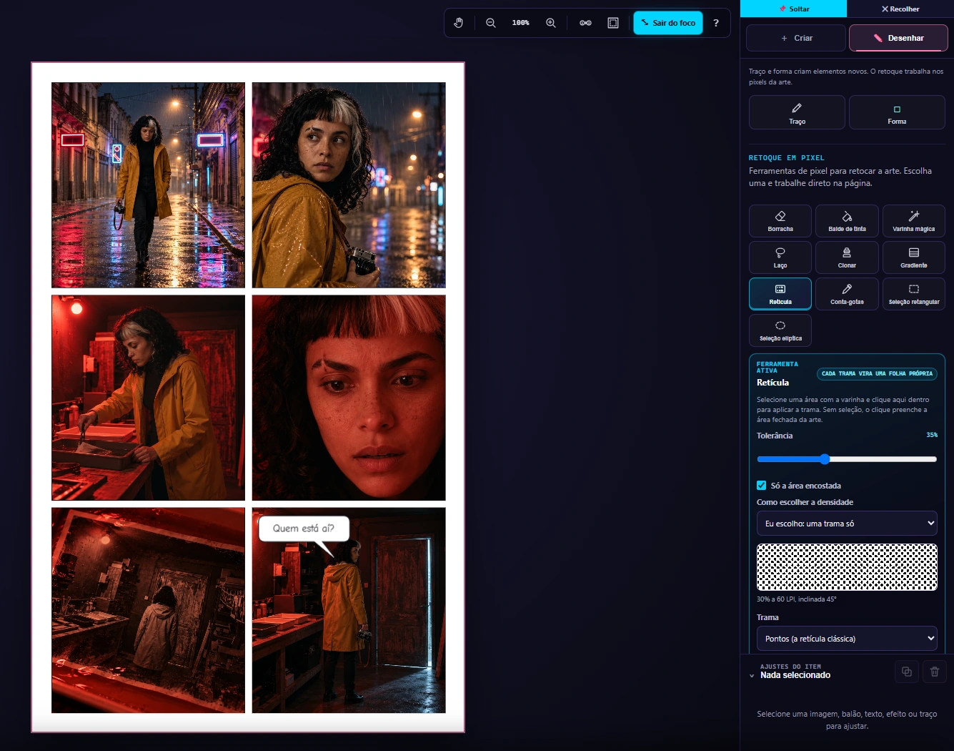Choose the Balde de tinta tool
954x751 pixels.
pyautogui.click(x=847, y=221)
